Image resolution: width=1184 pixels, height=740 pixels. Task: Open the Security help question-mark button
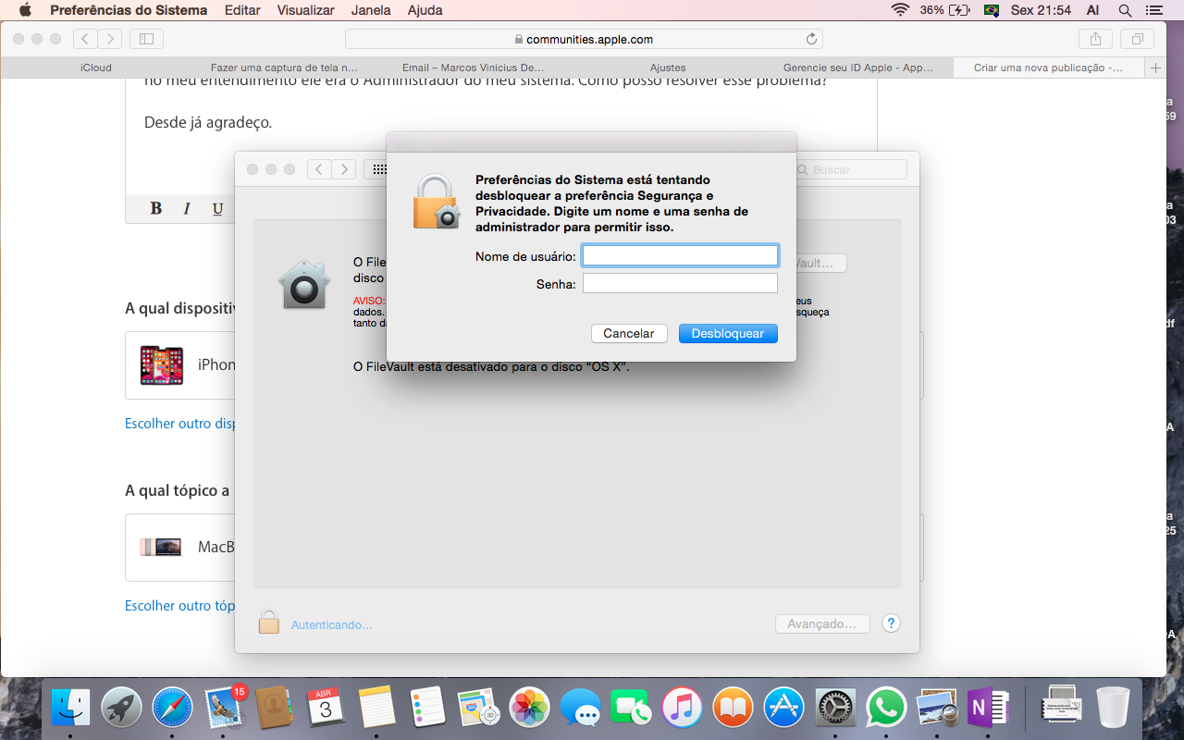(891, 623)
